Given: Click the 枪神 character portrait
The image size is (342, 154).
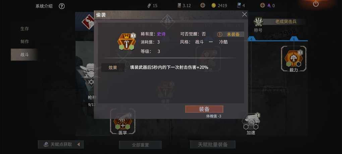Looking at the screenshot, I should 87,74.
